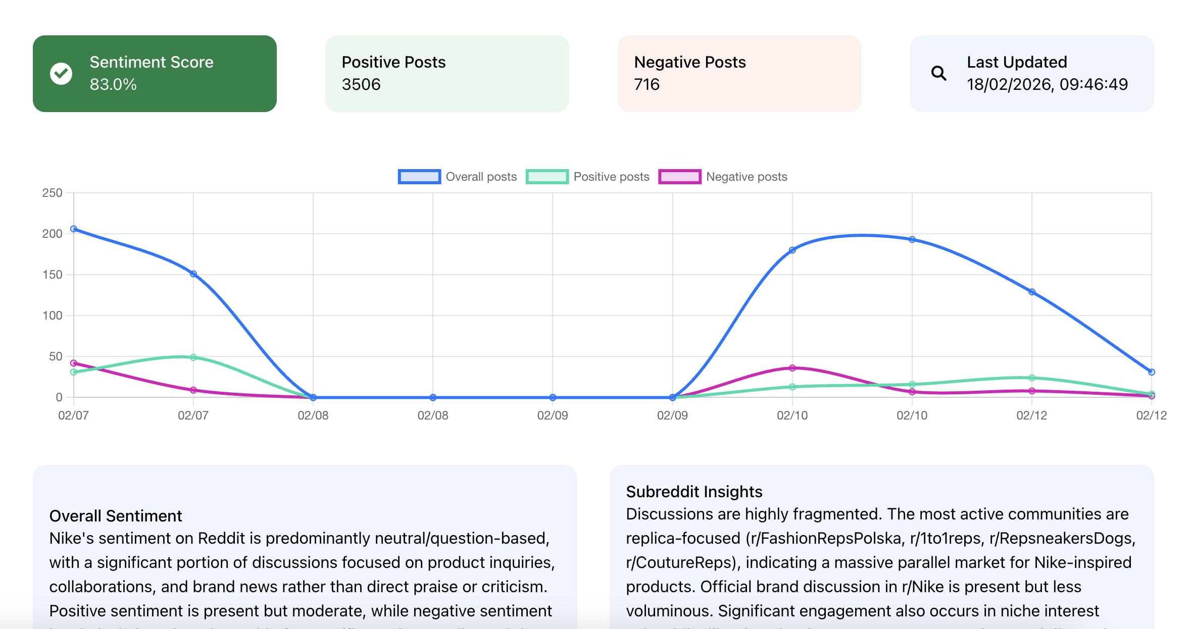Select the green positive point at second 02/07
1191x629 pixels.
coord(193,357)
